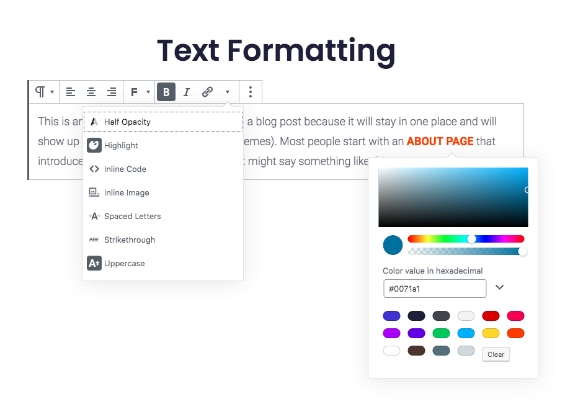Pick the red color swatch
Viewport: 565px width, 417px height.
click(491, 316)
